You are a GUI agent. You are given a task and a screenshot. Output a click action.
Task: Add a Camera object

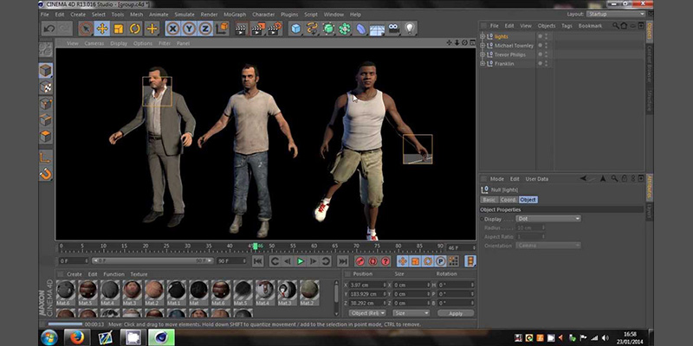click(x=393, y=29)
